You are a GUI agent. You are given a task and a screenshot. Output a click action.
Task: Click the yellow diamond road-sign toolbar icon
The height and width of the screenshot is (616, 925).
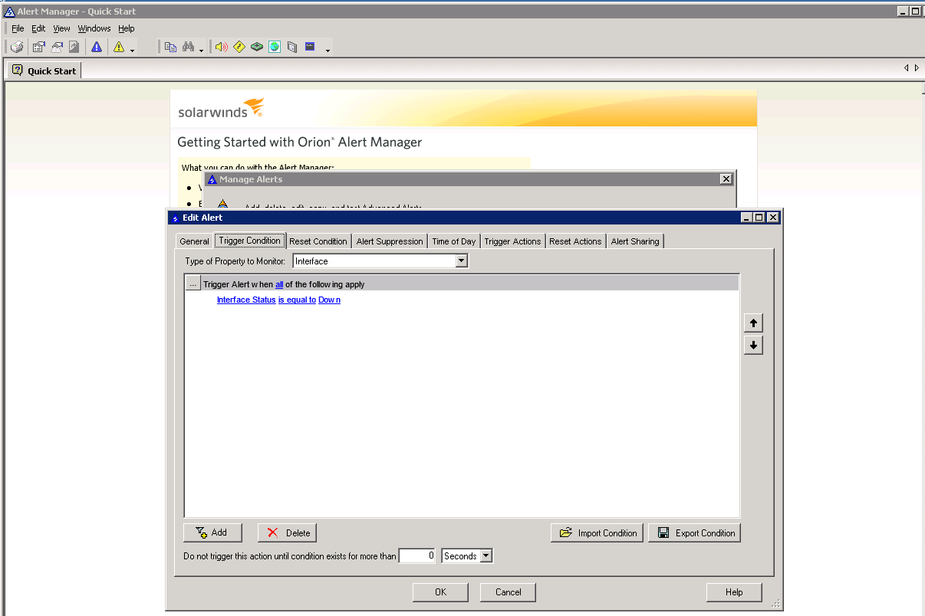click(239, 47)
